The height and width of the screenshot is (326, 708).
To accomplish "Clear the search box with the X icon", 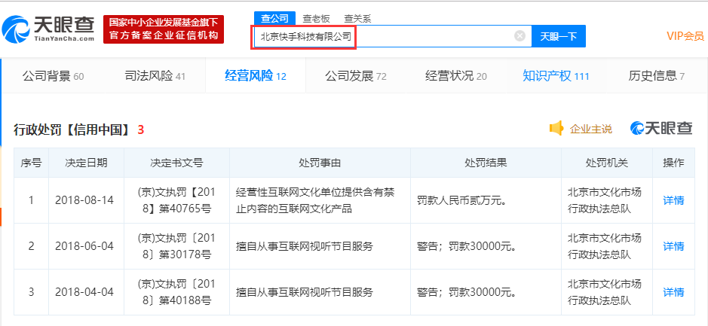I will [x=520, y=36].
